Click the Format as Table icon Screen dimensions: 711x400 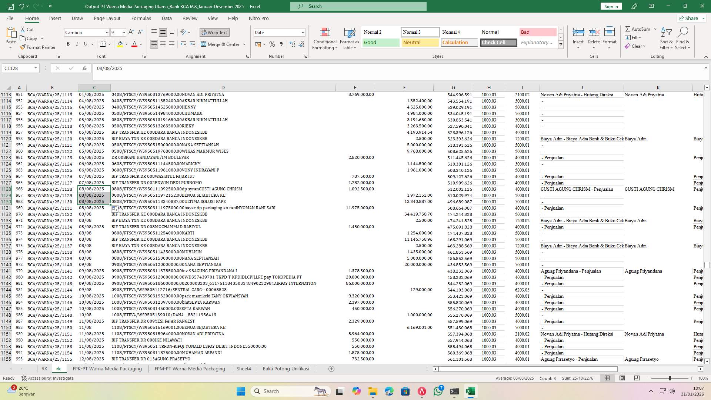(348, 38)
